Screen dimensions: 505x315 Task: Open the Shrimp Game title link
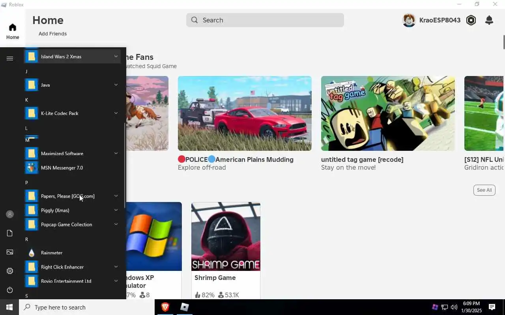tap(215, 278)
